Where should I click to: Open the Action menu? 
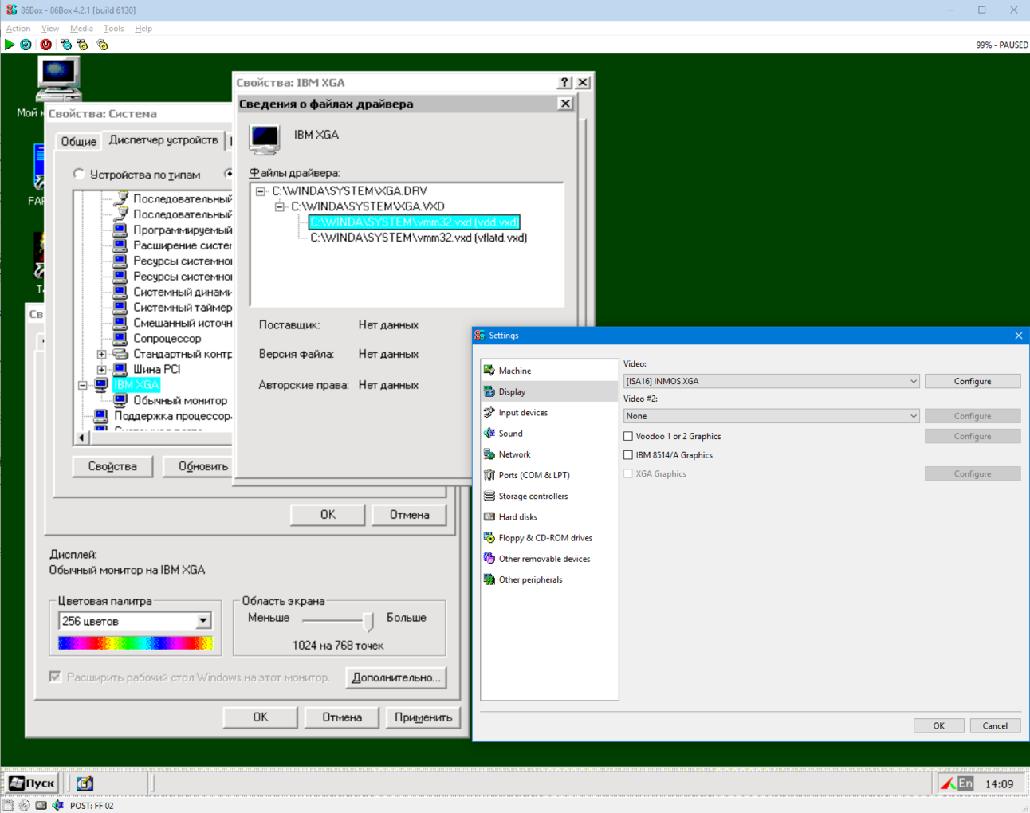tap(18, 28)
